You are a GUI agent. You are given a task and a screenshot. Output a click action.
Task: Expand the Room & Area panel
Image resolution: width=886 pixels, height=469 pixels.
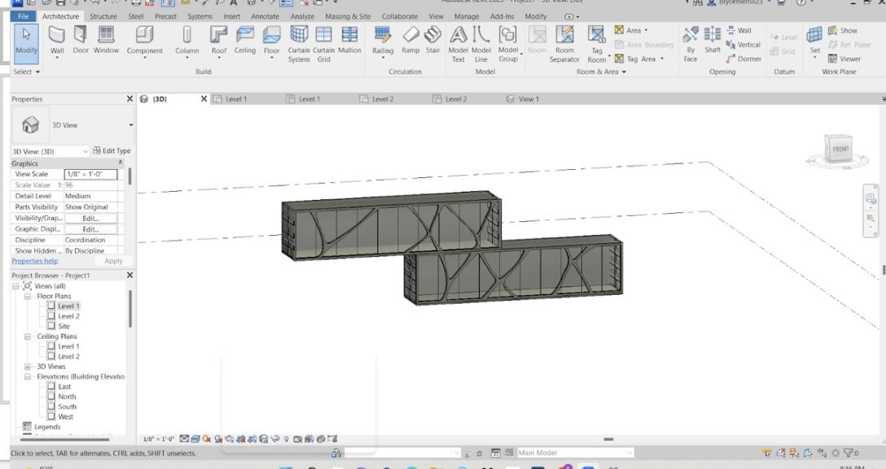[x=601, y=72]
